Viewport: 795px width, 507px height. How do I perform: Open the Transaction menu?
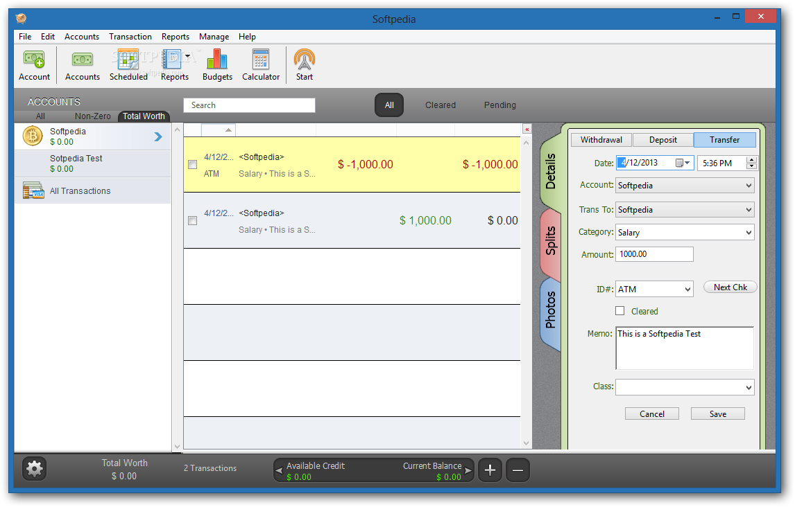pos(130,37)
